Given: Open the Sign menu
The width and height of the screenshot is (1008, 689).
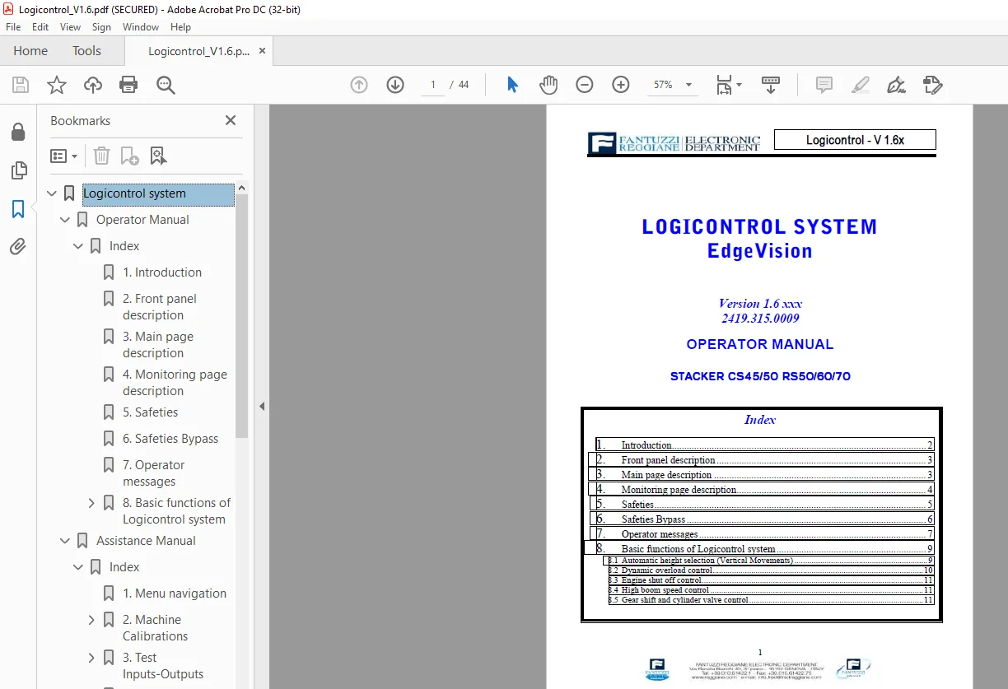Looking at the screenshot, I should (x=101, y=27).
